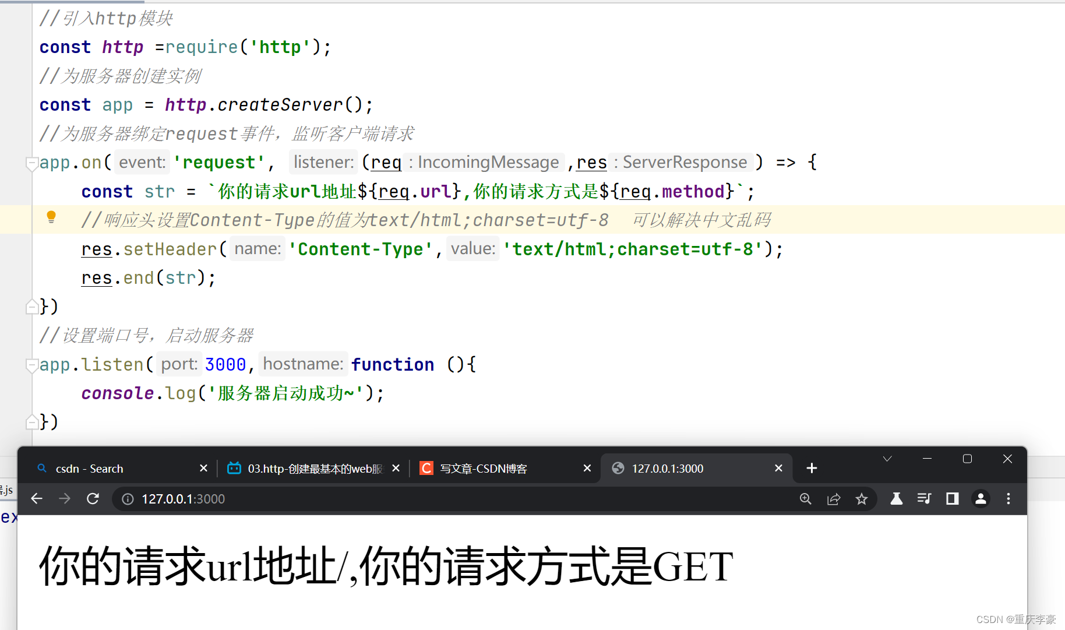The width and height of the screenshot is (1065, 630).
Task: Close the csdn - Search tab
Action: (x=203, y=468)
